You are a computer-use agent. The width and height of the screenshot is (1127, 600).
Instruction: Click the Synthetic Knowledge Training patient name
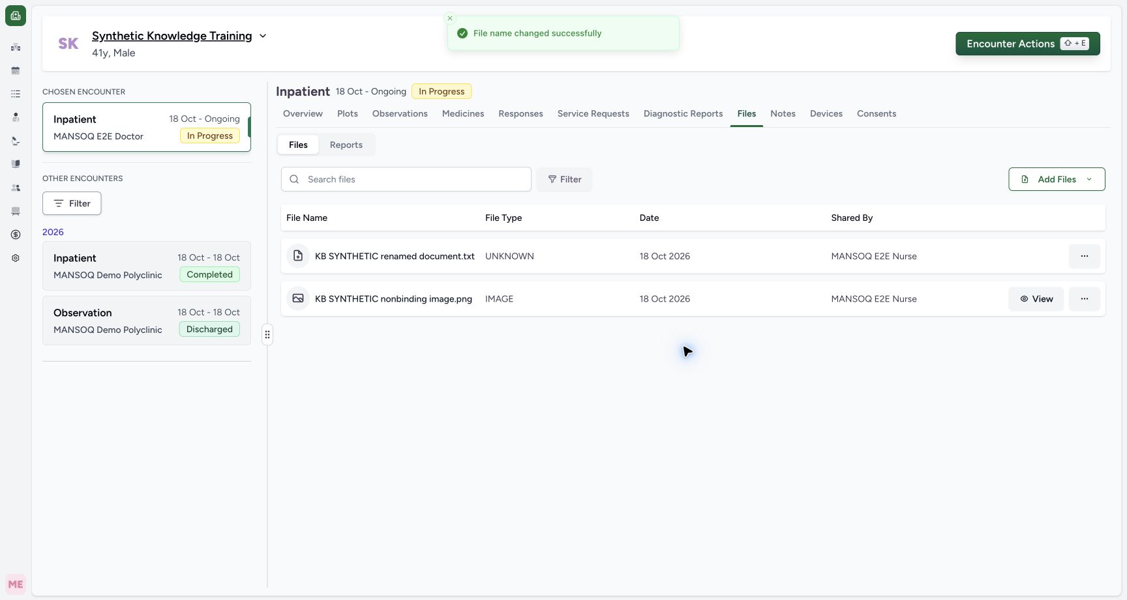(x=172, y=36)
